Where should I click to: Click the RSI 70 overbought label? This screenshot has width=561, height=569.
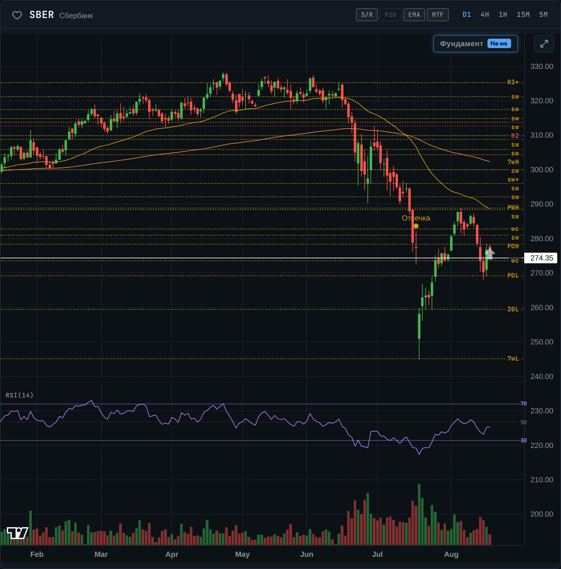pos(524,404)
